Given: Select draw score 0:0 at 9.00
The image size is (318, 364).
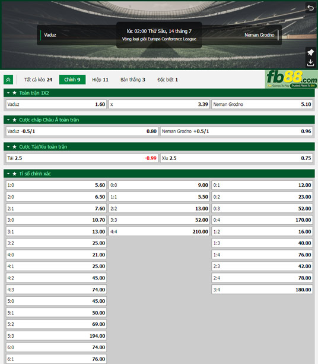Looking at the screenshot, I should (x=159, y=185).
